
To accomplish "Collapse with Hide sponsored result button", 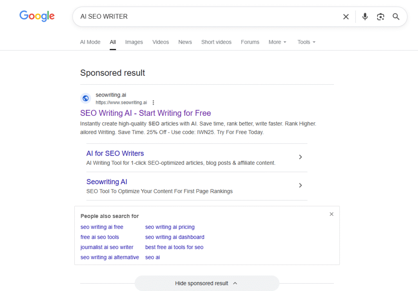I will pyautogui.click(x=207, y=283).
